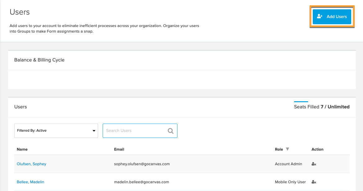The width and height of the screenshot is (363, 191).
Task: Open the Olufsen, Sophey user profile
Action: click(x=31, y=164)
